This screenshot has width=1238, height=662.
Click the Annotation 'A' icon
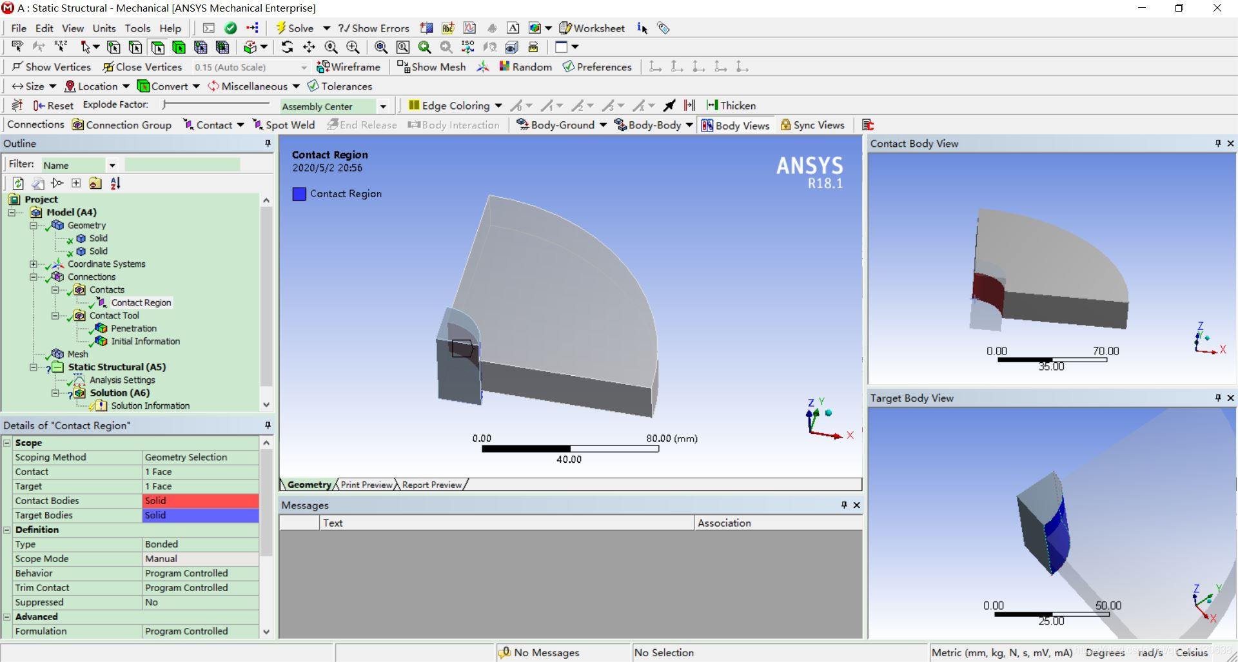coord(513,28)
